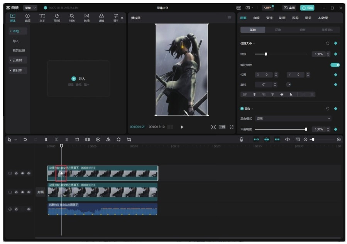
Task: Show more tabs with the double chevron
Action: [x=122, y=18]
